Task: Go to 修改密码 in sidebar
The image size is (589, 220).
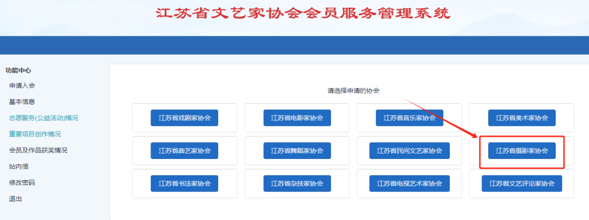Action: coord(22,182)
